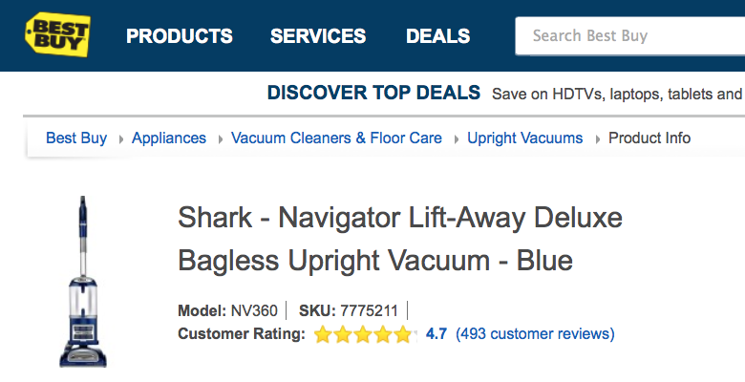Open the DEALS menu

pos(437,36)
